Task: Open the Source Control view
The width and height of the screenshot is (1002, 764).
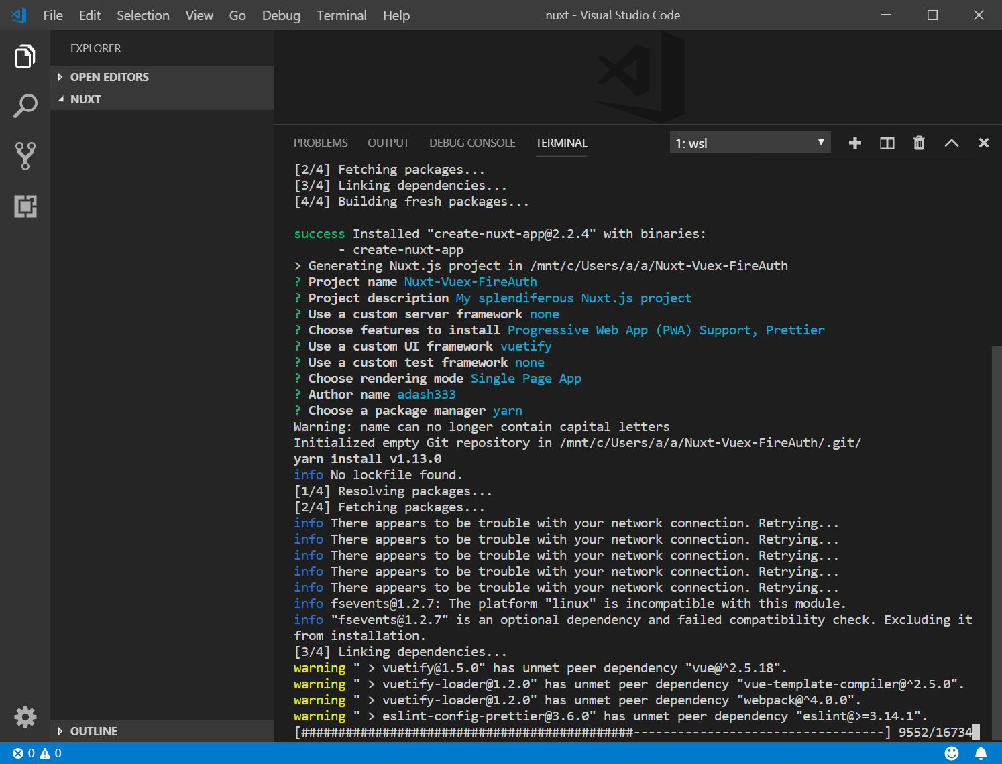Action: tap(25, 155)
